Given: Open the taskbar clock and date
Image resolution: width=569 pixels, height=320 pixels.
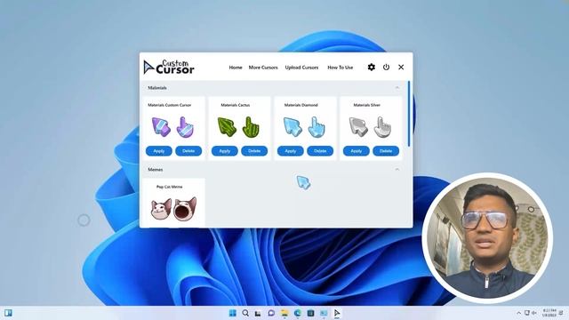Looking at the screenshot, I should [x=549, y=313].
